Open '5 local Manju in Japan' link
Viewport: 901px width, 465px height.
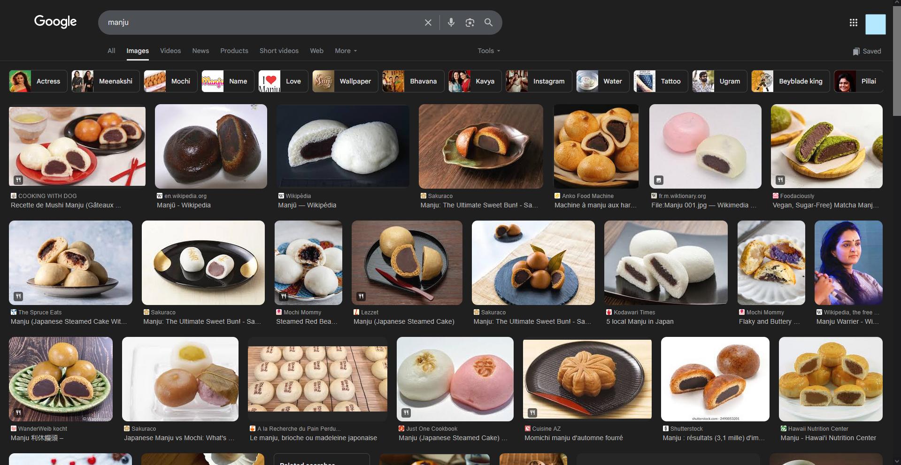[x=639, y=321]
